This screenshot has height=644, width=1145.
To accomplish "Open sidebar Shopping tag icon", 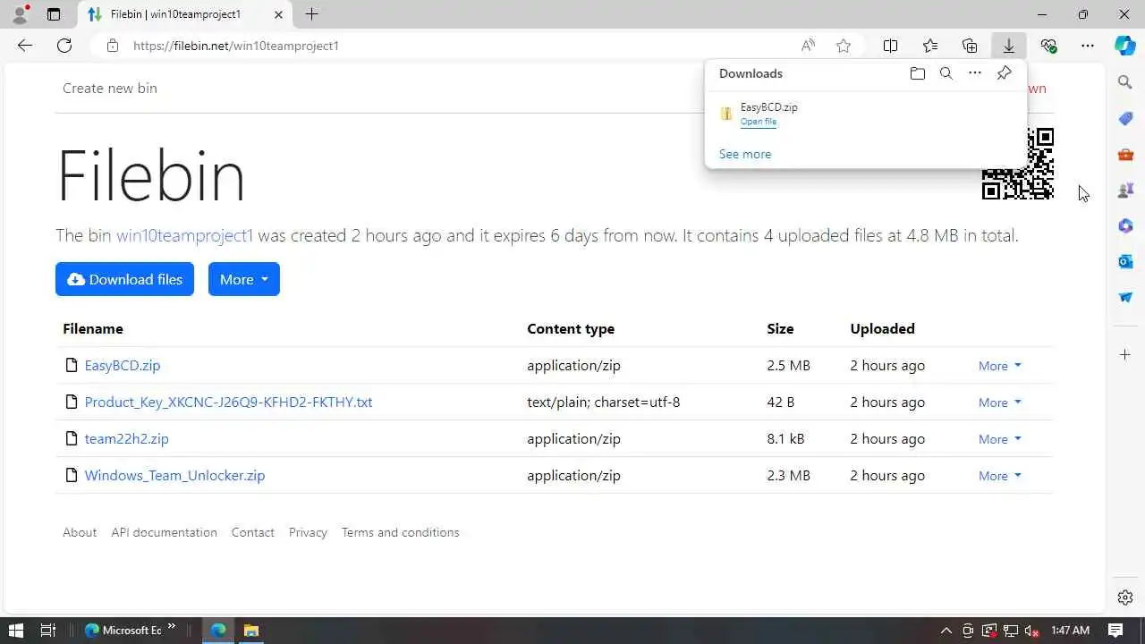I will coord(1125,118).
